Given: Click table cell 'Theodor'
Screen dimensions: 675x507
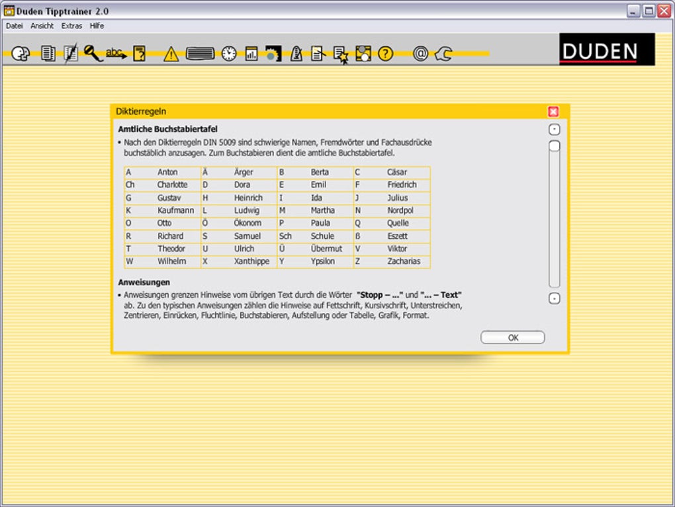Looking at the screenshot, I should click(171, 249).
